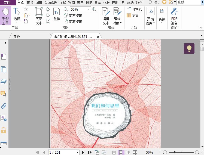Open the Comments panel in sidebar
Viewport: 204px width, 155px height.
pos(4,94)
